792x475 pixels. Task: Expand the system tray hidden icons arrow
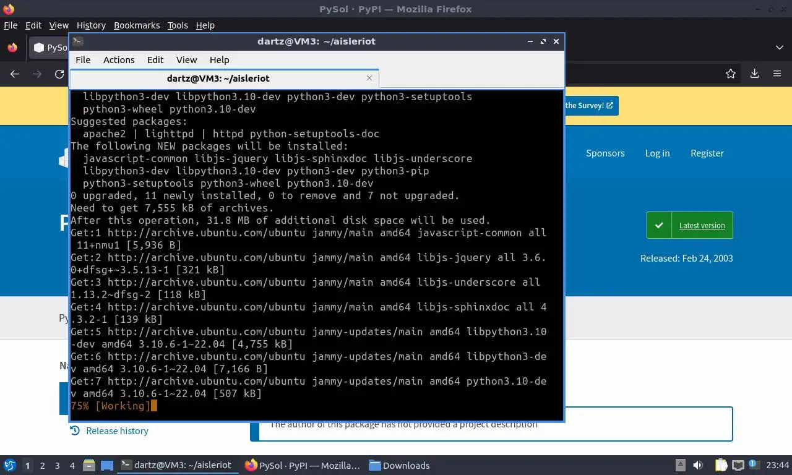pyautogui.click(x=681, y=465)
